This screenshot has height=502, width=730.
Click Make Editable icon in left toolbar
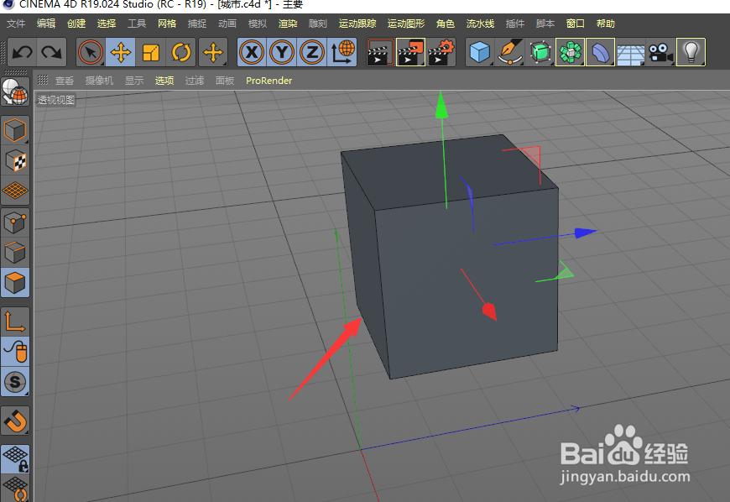15,92
